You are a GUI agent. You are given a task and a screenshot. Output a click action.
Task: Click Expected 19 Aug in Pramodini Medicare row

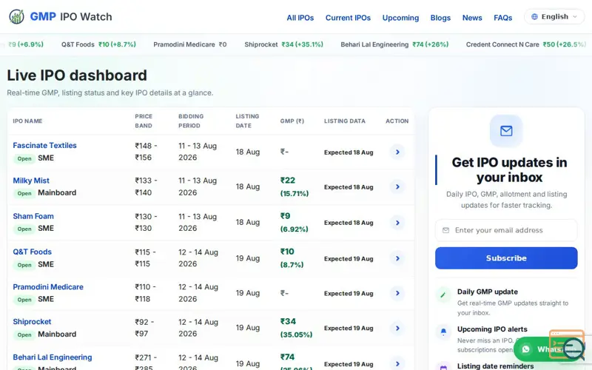(349, 293)
